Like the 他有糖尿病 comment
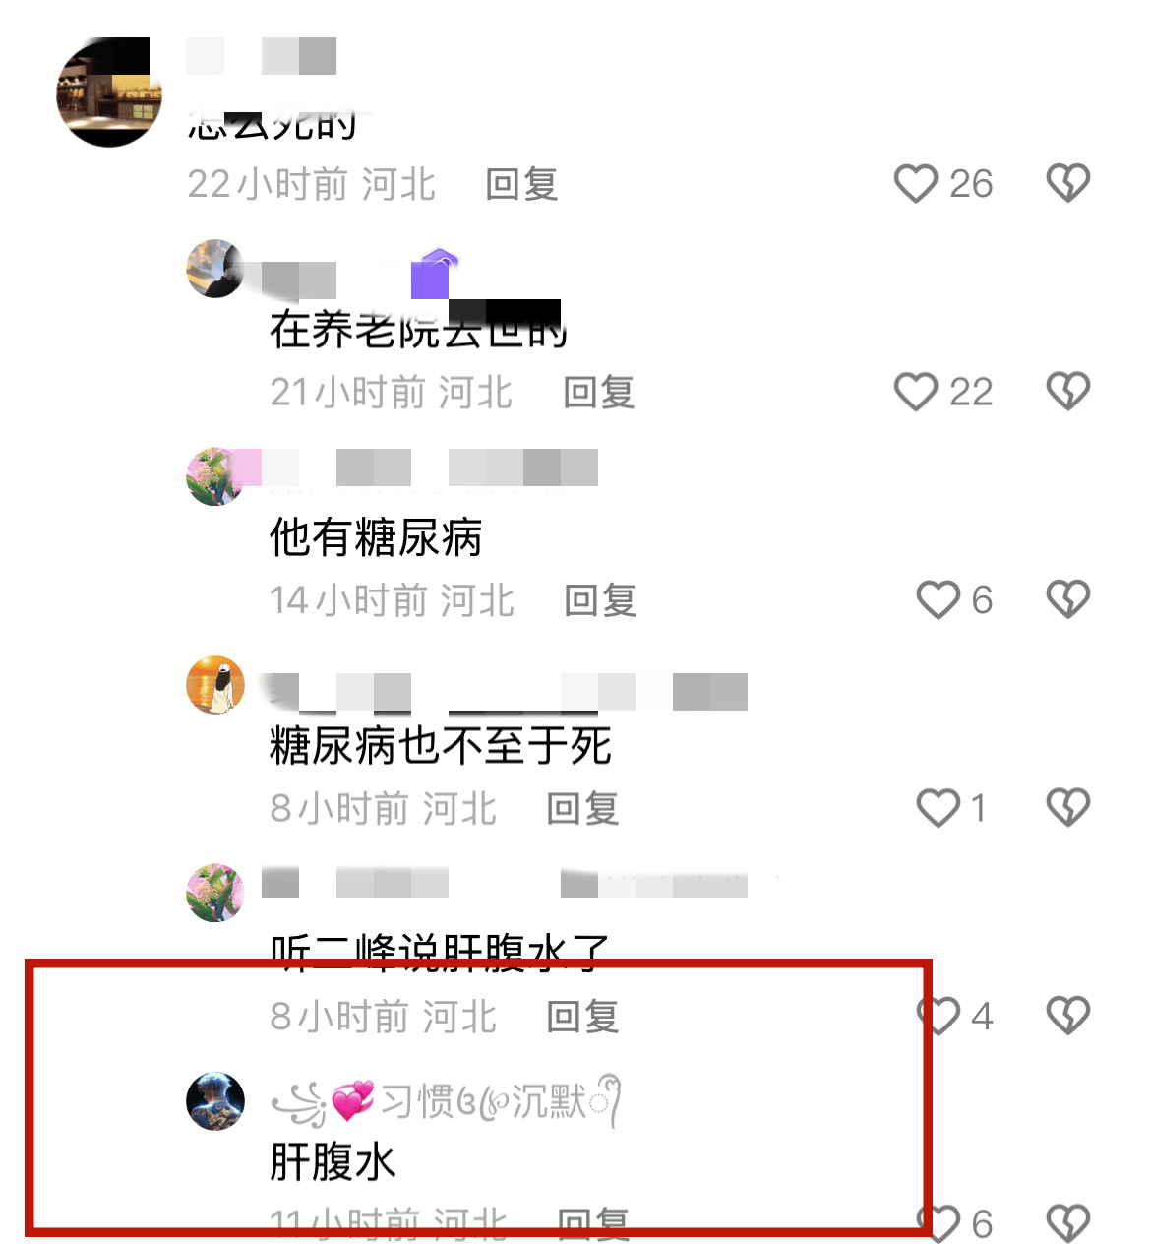The image size is (1151, 1244). [938, 600]
